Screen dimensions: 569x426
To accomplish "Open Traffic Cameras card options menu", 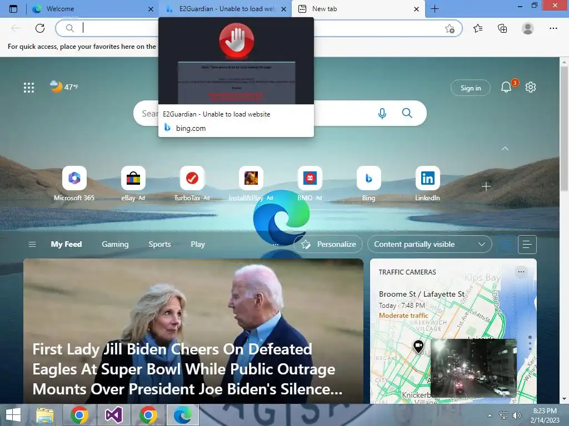I will 521,272.
